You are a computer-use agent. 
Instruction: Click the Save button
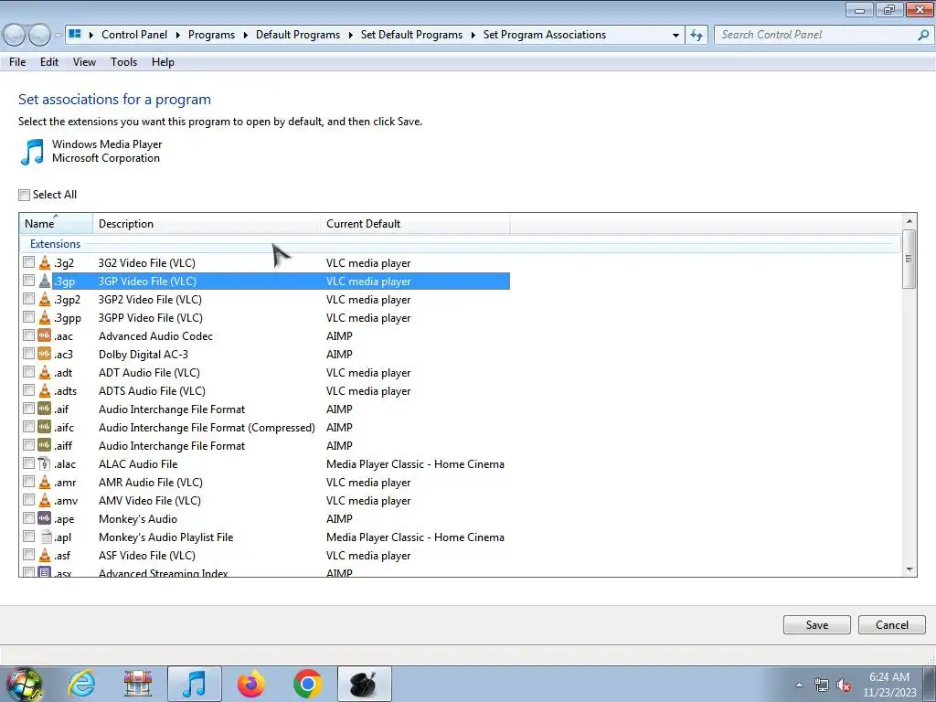click(816, 625)
